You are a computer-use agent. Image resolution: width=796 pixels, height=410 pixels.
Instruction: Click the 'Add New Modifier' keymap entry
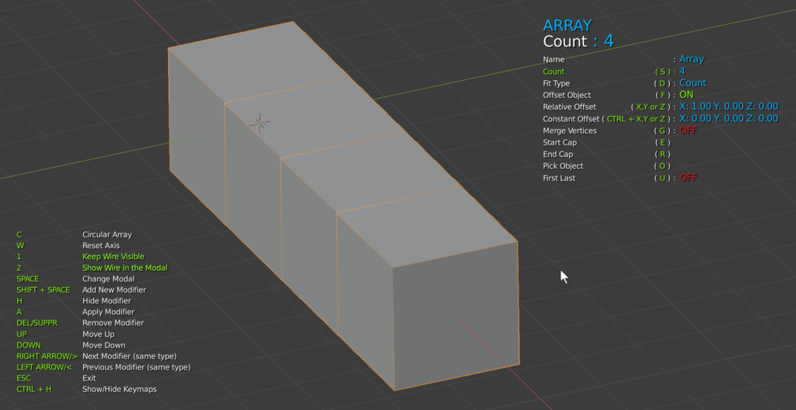(114, 290)
